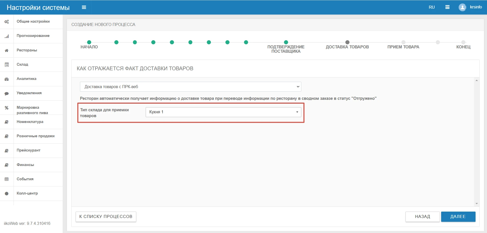Return via К СПИСКУ ПРОЦЕССОВ button
The width and height of the screenshot is (487, 233).
tap(106, 217)
